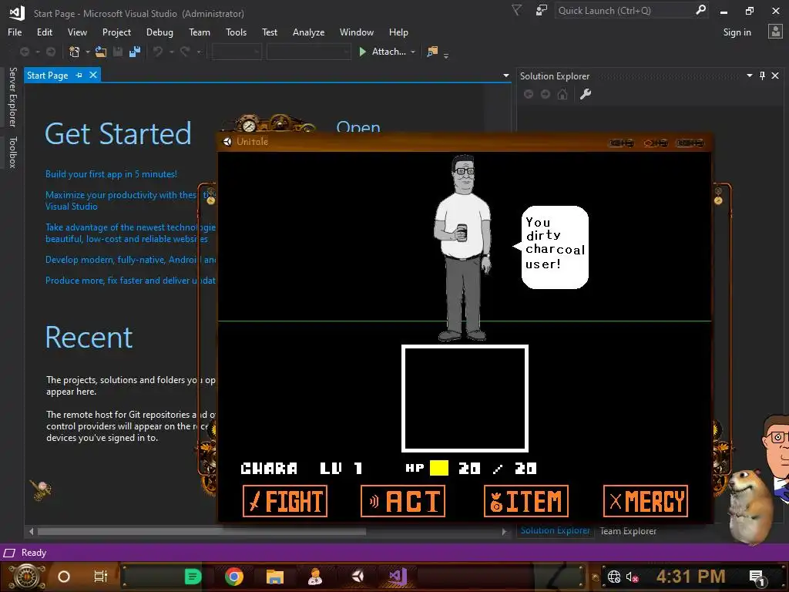Image resolution: width=789 pixels, height=592 pixels.
Task: Toggle auto-hide pin on Solution Explorer
Action: pos(762,76)
